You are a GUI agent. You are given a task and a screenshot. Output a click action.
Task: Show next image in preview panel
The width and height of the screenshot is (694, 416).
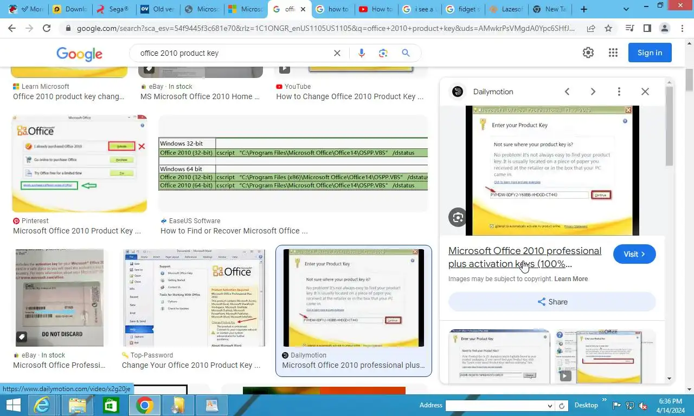click(593, 92)
